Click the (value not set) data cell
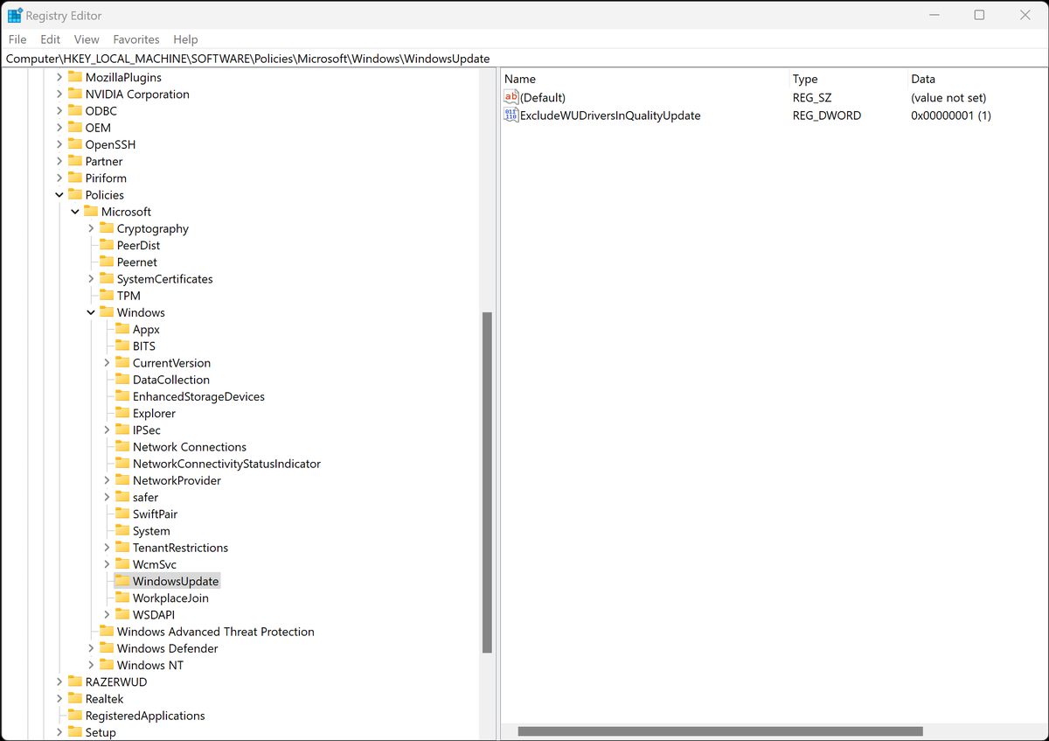This screenshot has height=741, width=1049. click(948, 98)
